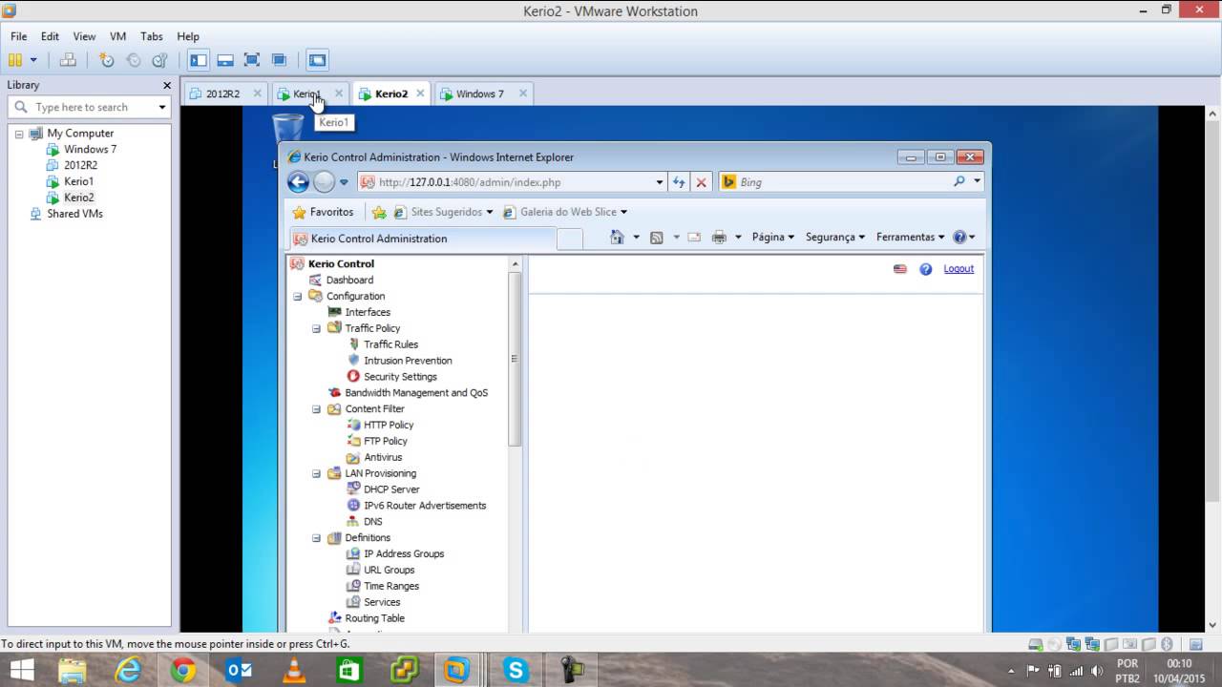Click the RSS feeds icon
Image resolution: width=1222 pixels, height=687 pixels.
coord(657,238)
